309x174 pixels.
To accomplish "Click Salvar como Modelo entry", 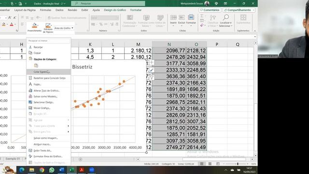I will tap(45, 97).
